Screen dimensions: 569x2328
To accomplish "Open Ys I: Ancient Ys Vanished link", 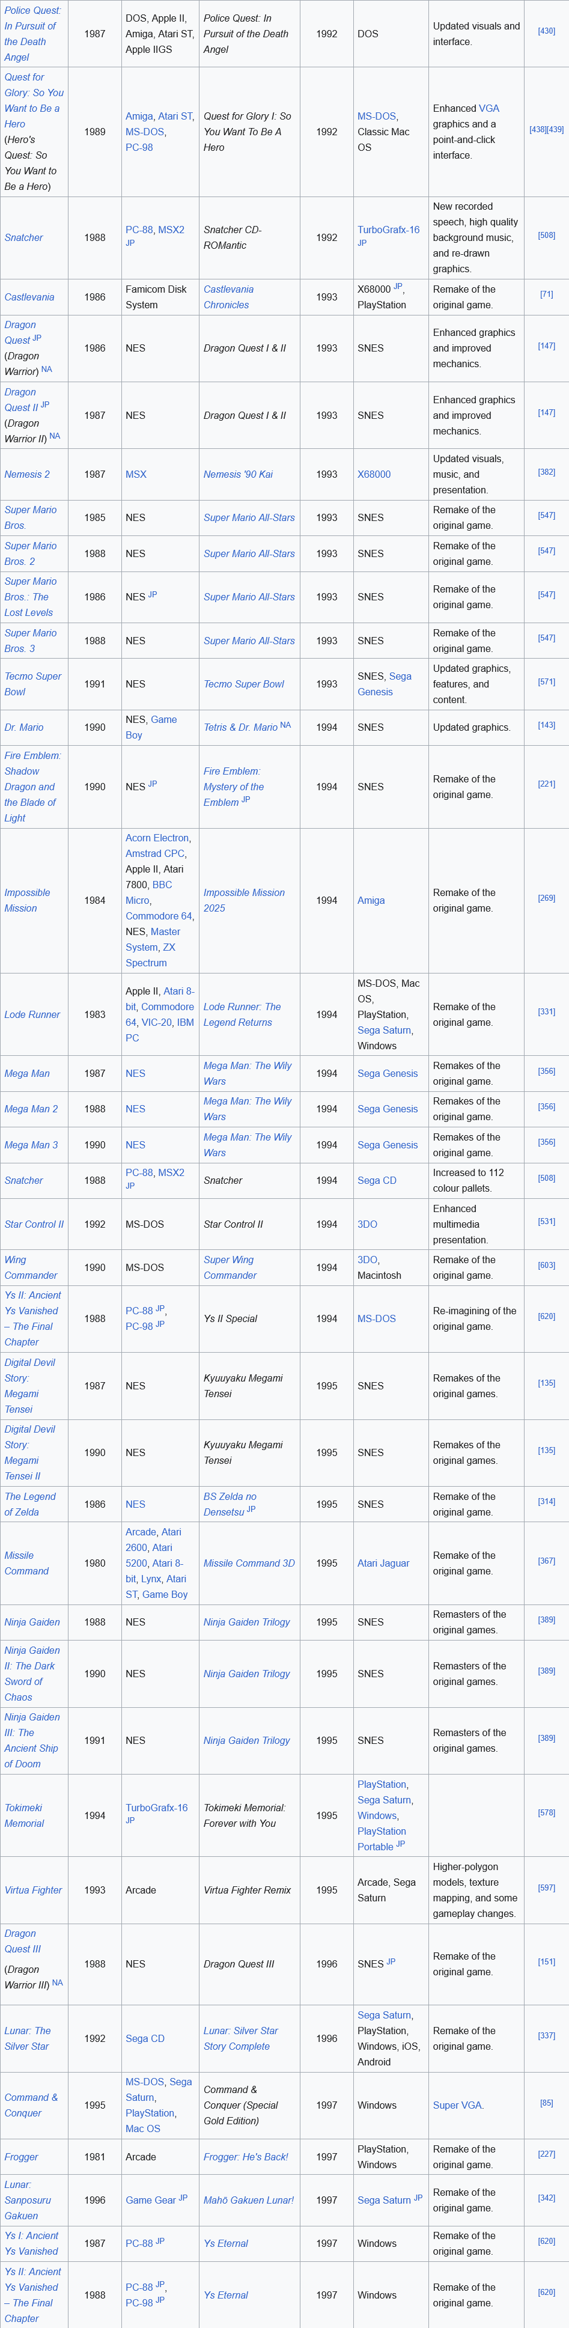I will 32,2244.
